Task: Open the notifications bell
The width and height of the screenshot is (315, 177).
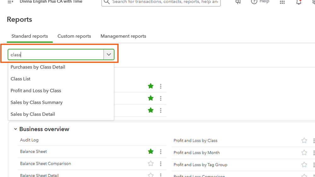Action: [x=299, y=2]
